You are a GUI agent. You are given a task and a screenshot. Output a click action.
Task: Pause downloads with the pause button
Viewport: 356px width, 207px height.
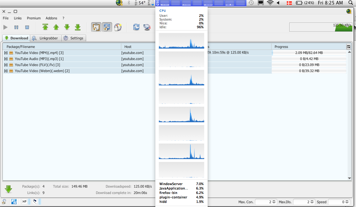click(x=16, y=27)
